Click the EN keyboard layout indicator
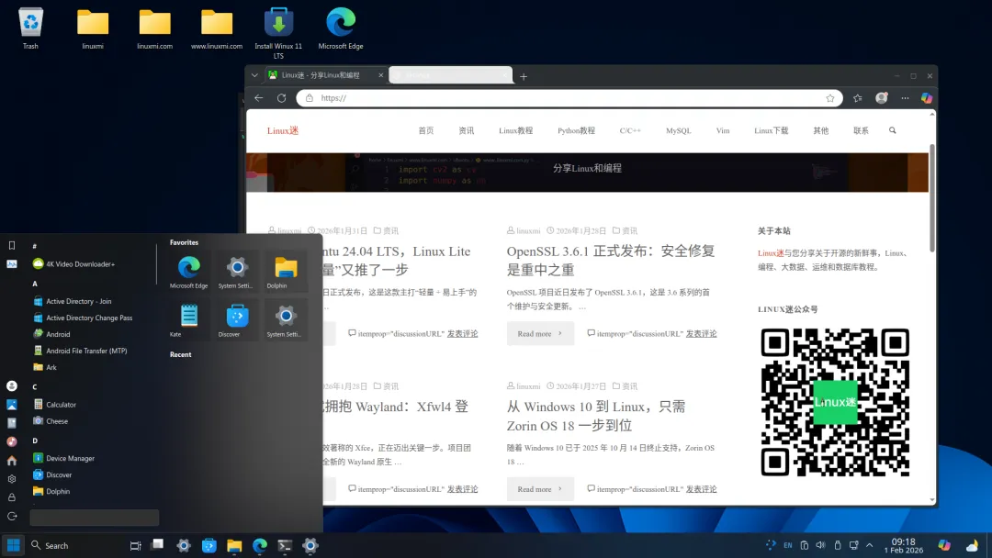This screenshot has height=558, width=992. 788,545
